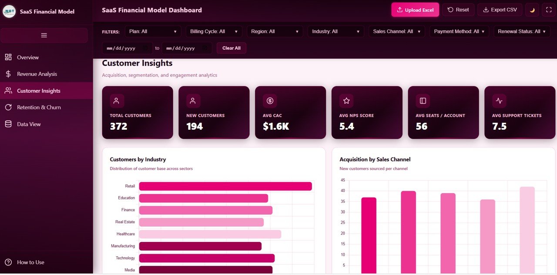Click the start date input field

[x=126, y=48]
